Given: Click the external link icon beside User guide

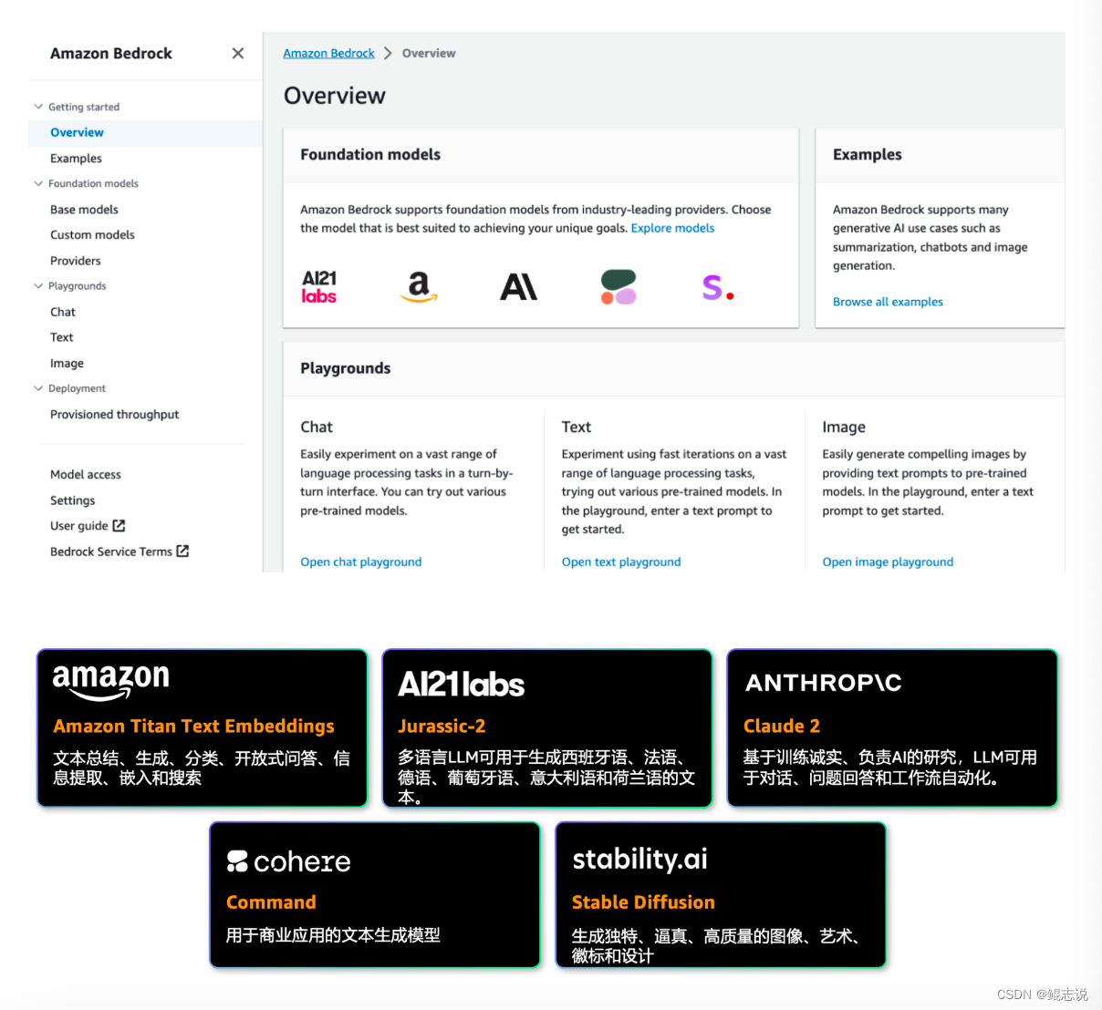Looking at the screenshot, I should [x=119, y=525].
